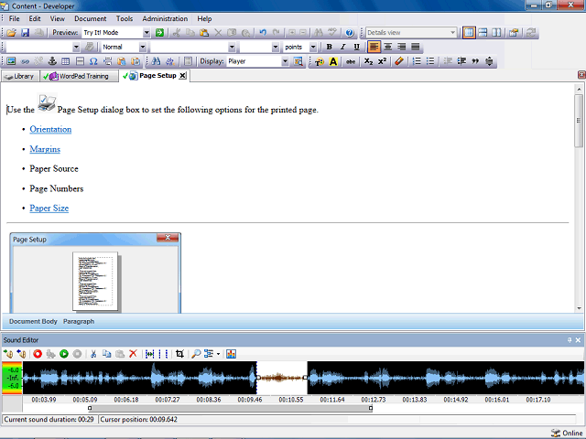Insert an image into the document
This screenshot has height=439, width=586.
11,61
